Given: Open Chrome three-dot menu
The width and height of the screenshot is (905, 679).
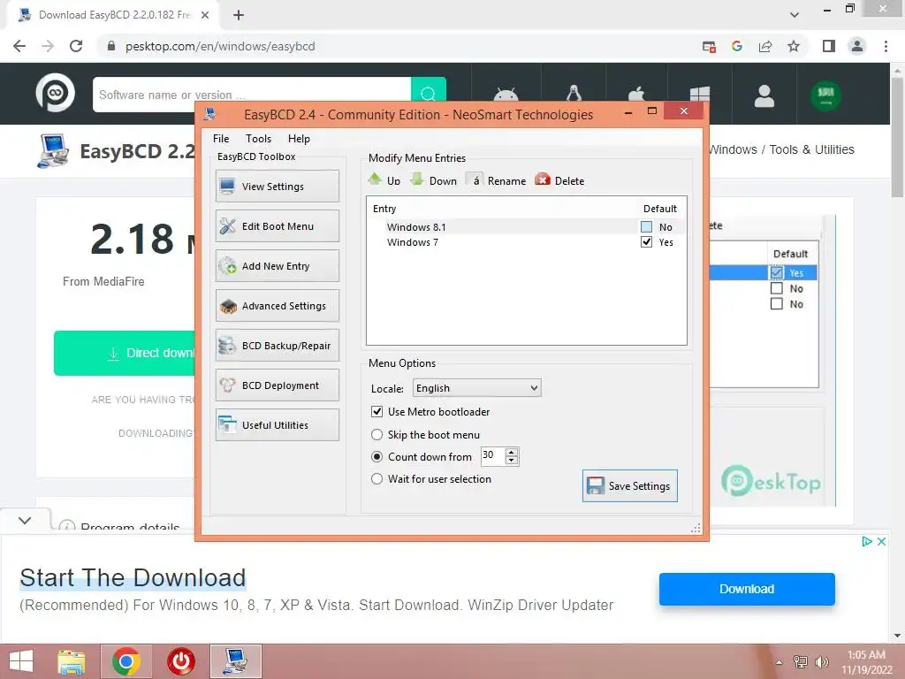Looking at the screenshot, I should pyautogui.click(x=886, y=46).
